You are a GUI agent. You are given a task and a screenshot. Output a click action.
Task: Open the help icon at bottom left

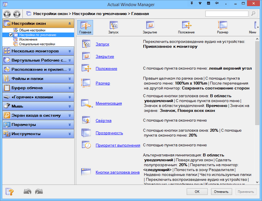9,191
